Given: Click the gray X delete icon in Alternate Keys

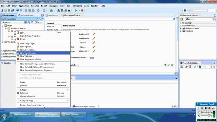Looking at the screenshot, I should (172, 65).
